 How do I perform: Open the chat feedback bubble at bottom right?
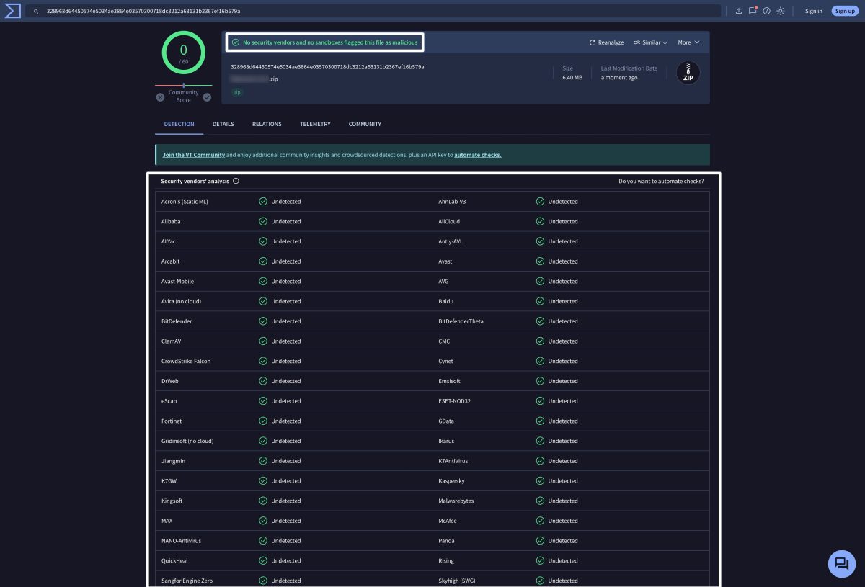point(841,564)
